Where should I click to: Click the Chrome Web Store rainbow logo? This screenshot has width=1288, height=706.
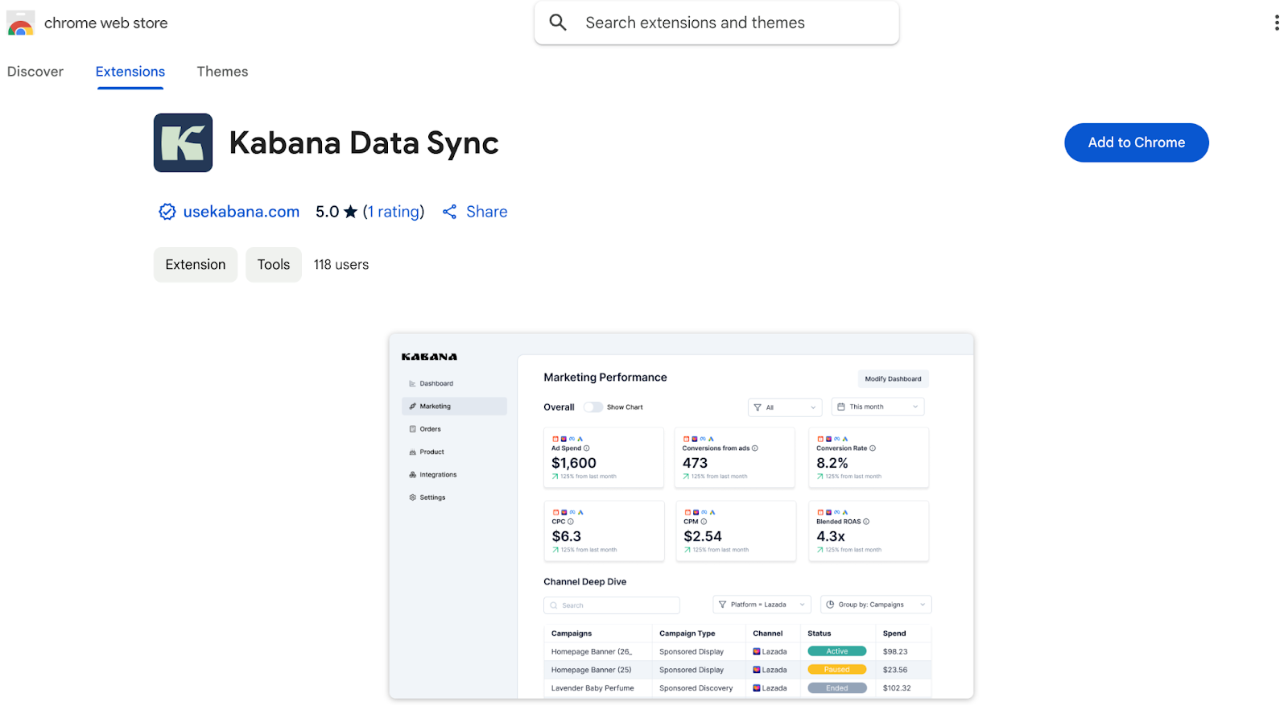(21, 23)
